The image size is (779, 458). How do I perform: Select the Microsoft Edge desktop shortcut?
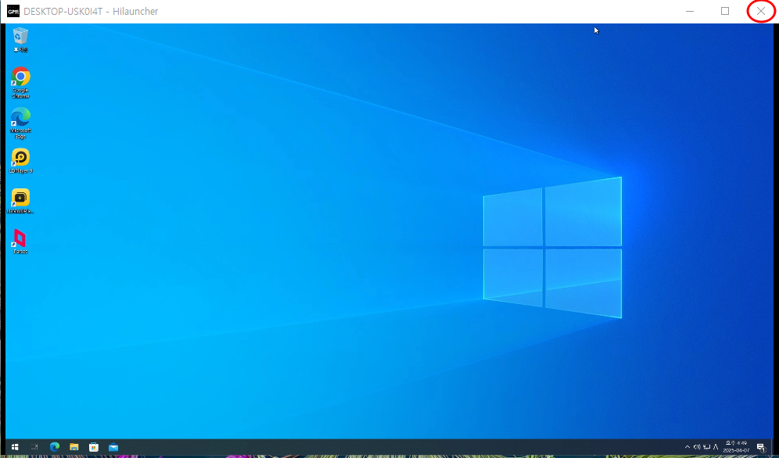point(20,123)
